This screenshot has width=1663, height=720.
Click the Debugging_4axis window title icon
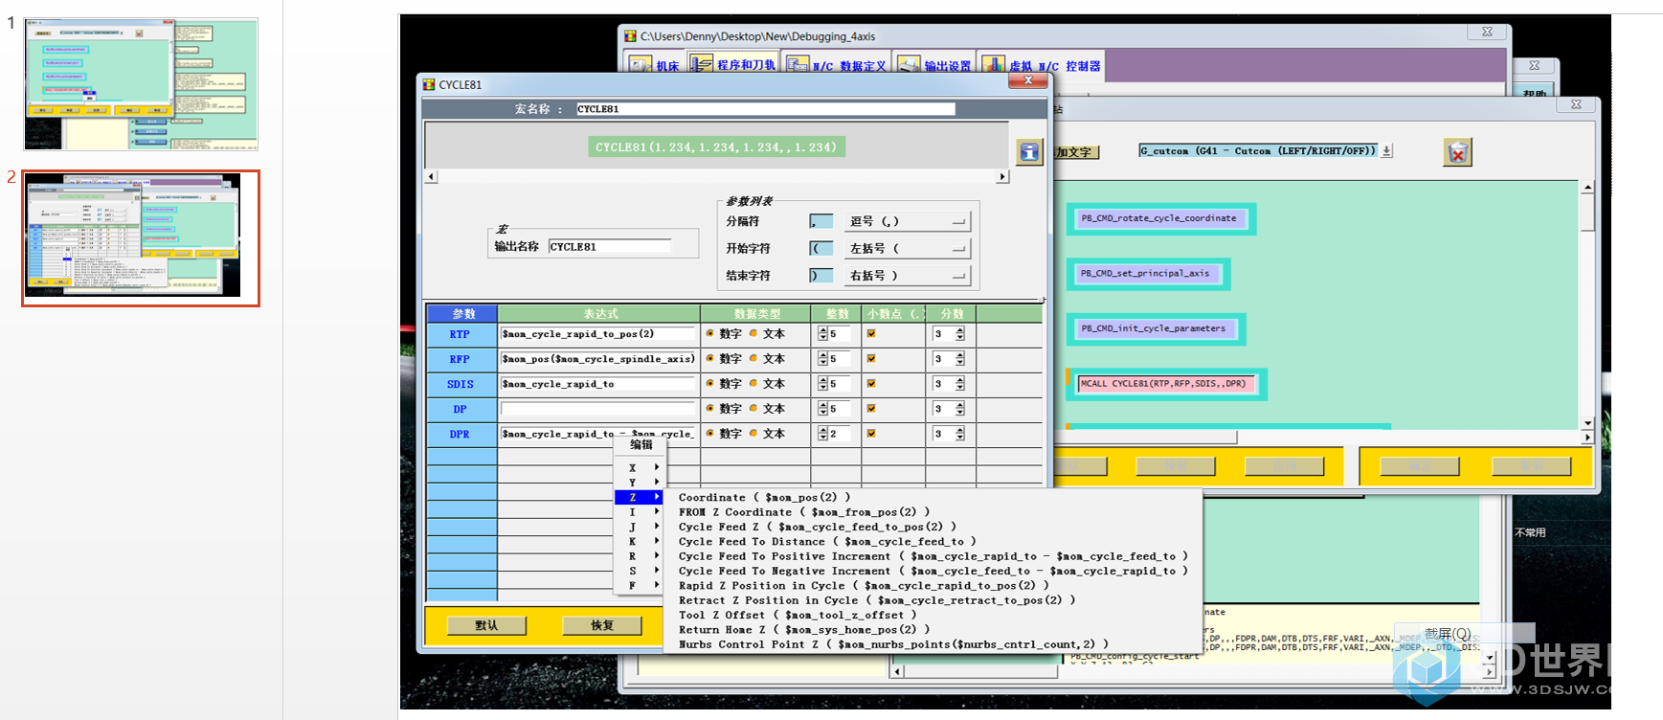pyautogui.click(x=630, y=36)
